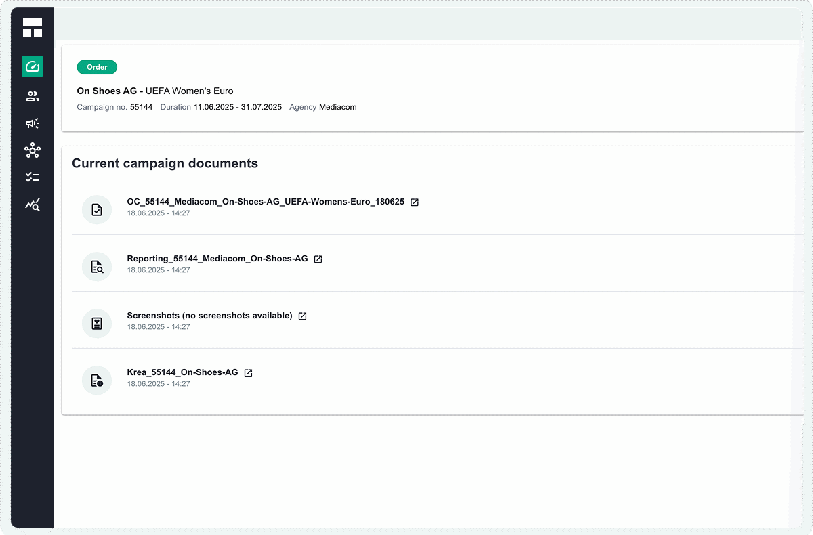Viewport: 813px width, 535px height.
Task: Open the dashboard gauge icon in sidebar
Action: point(33,66)
